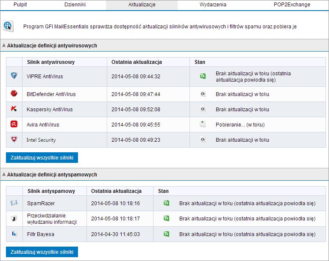Switch to the Dzienniki tab
The height and width of the screenshot is (261, 329).
(x=75, y=5)
